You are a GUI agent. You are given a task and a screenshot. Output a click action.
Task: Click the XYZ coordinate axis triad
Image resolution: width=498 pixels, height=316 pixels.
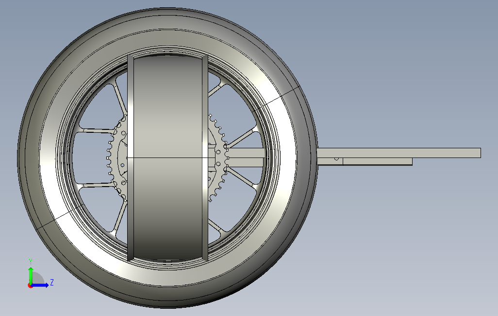point(40,274)
